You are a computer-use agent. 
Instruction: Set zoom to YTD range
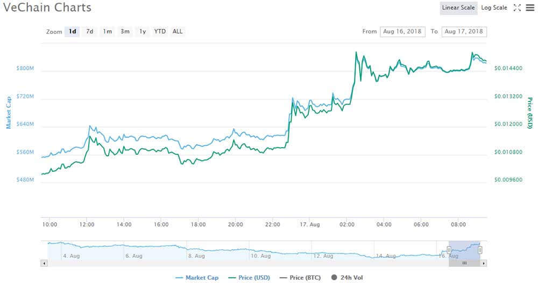[160, 32]
